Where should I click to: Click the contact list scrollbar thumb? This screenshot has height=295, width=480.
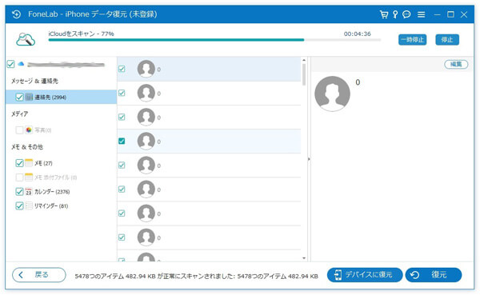(304, 74)
